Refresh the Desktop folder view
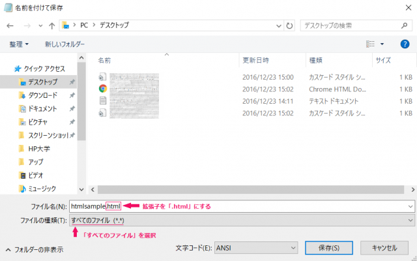The height and width of the screenshot is (261, 417). pos(289,25)
